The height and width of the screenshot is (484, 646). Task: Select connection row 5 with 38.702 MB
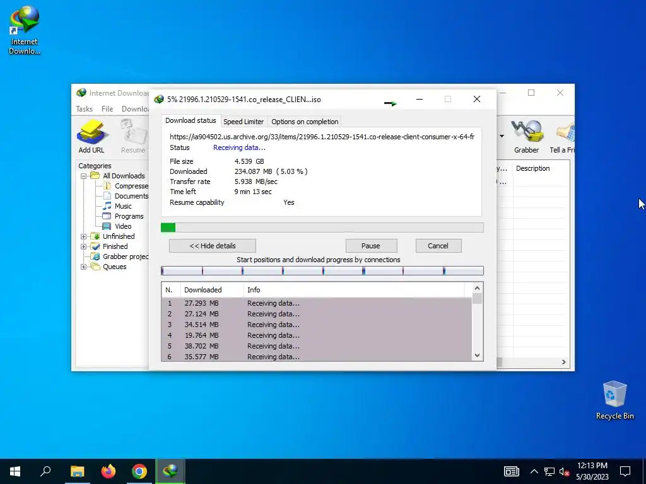317,346
